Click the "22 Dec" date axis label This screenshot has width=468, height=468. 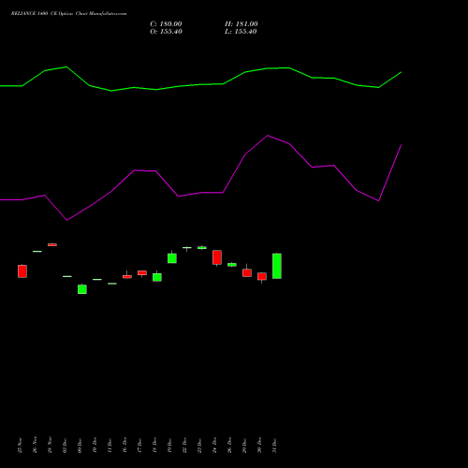click(184, 446)
